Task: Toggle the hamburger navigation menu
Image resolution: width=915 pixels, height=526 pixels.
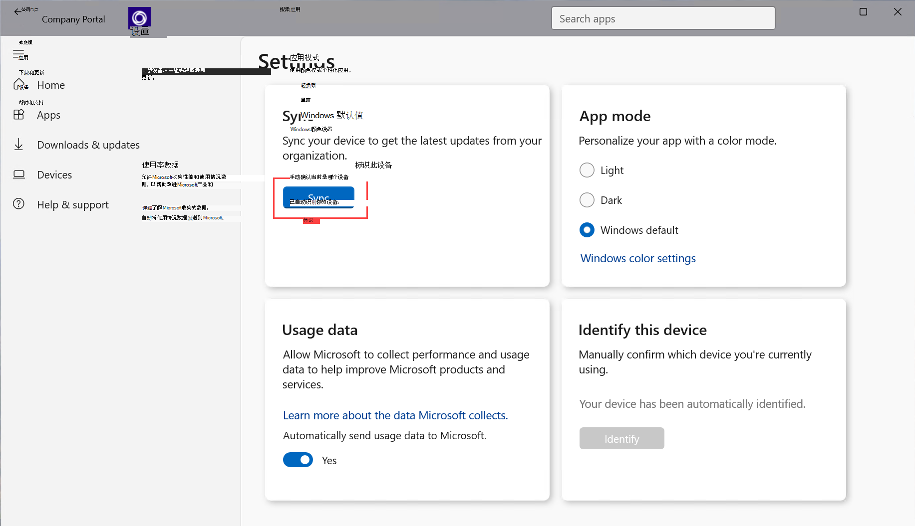Action: click(18, 55)
